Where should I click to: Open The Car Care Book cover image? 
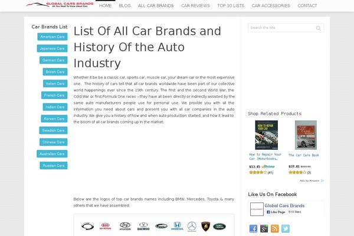tap(306, 135)
